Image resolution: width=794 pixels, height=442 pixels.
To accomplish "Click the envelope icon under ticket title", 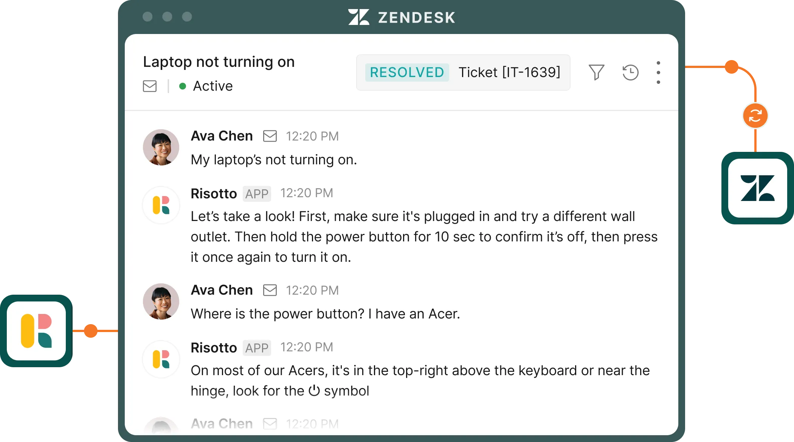I will pyautogui.click(x=150, y=86).
